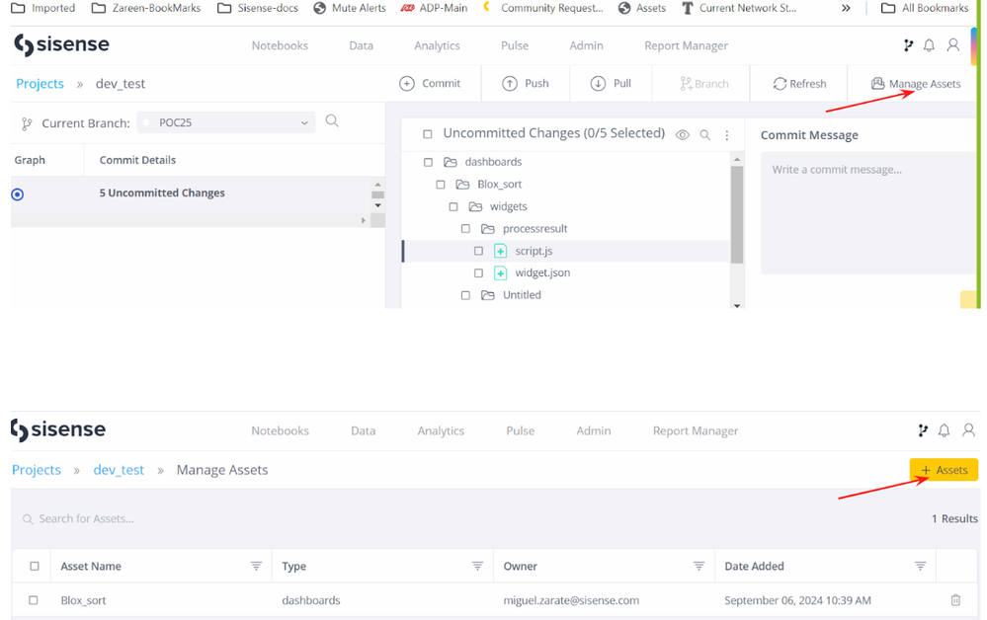
Task: Click the eye icon beside Uncommitted Changes
Action: (x=682, y=135)
